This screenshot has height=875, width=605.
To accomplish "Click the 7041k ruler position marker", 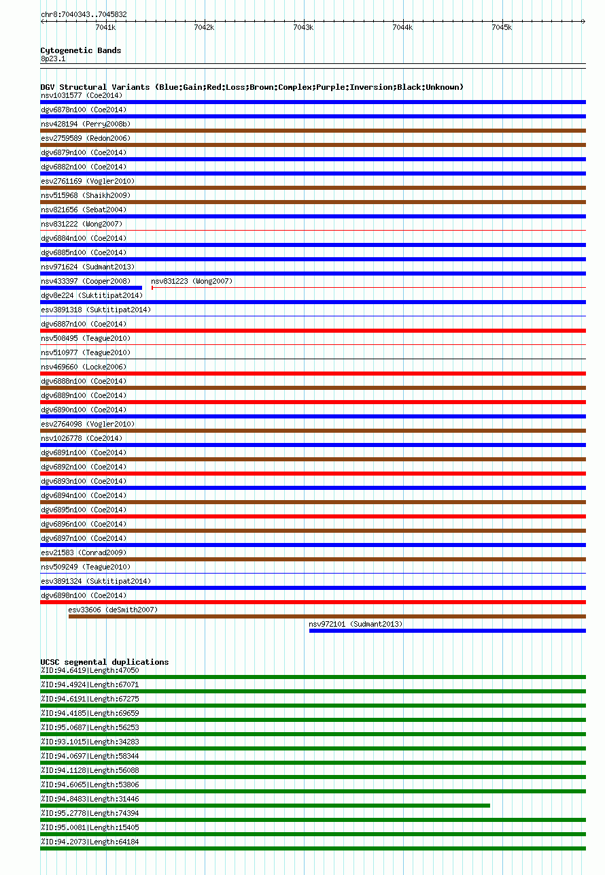I will coord(105,27).
